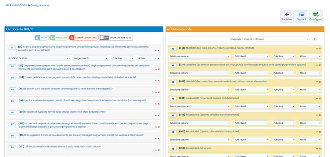330x157 pixels.
Task: Click the Salva button
Action: click(41, 38)
